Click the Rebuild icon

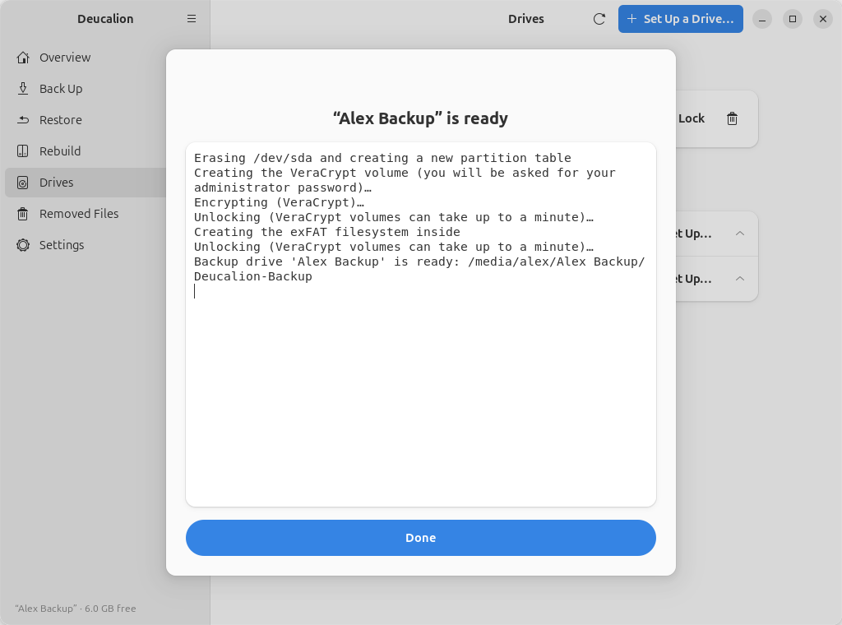point(22,150)
